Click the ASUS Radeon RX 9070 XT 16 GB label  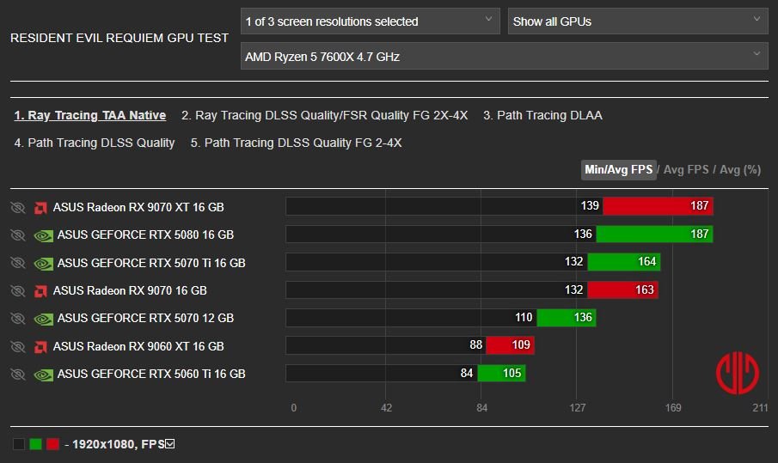coord(138,207)
